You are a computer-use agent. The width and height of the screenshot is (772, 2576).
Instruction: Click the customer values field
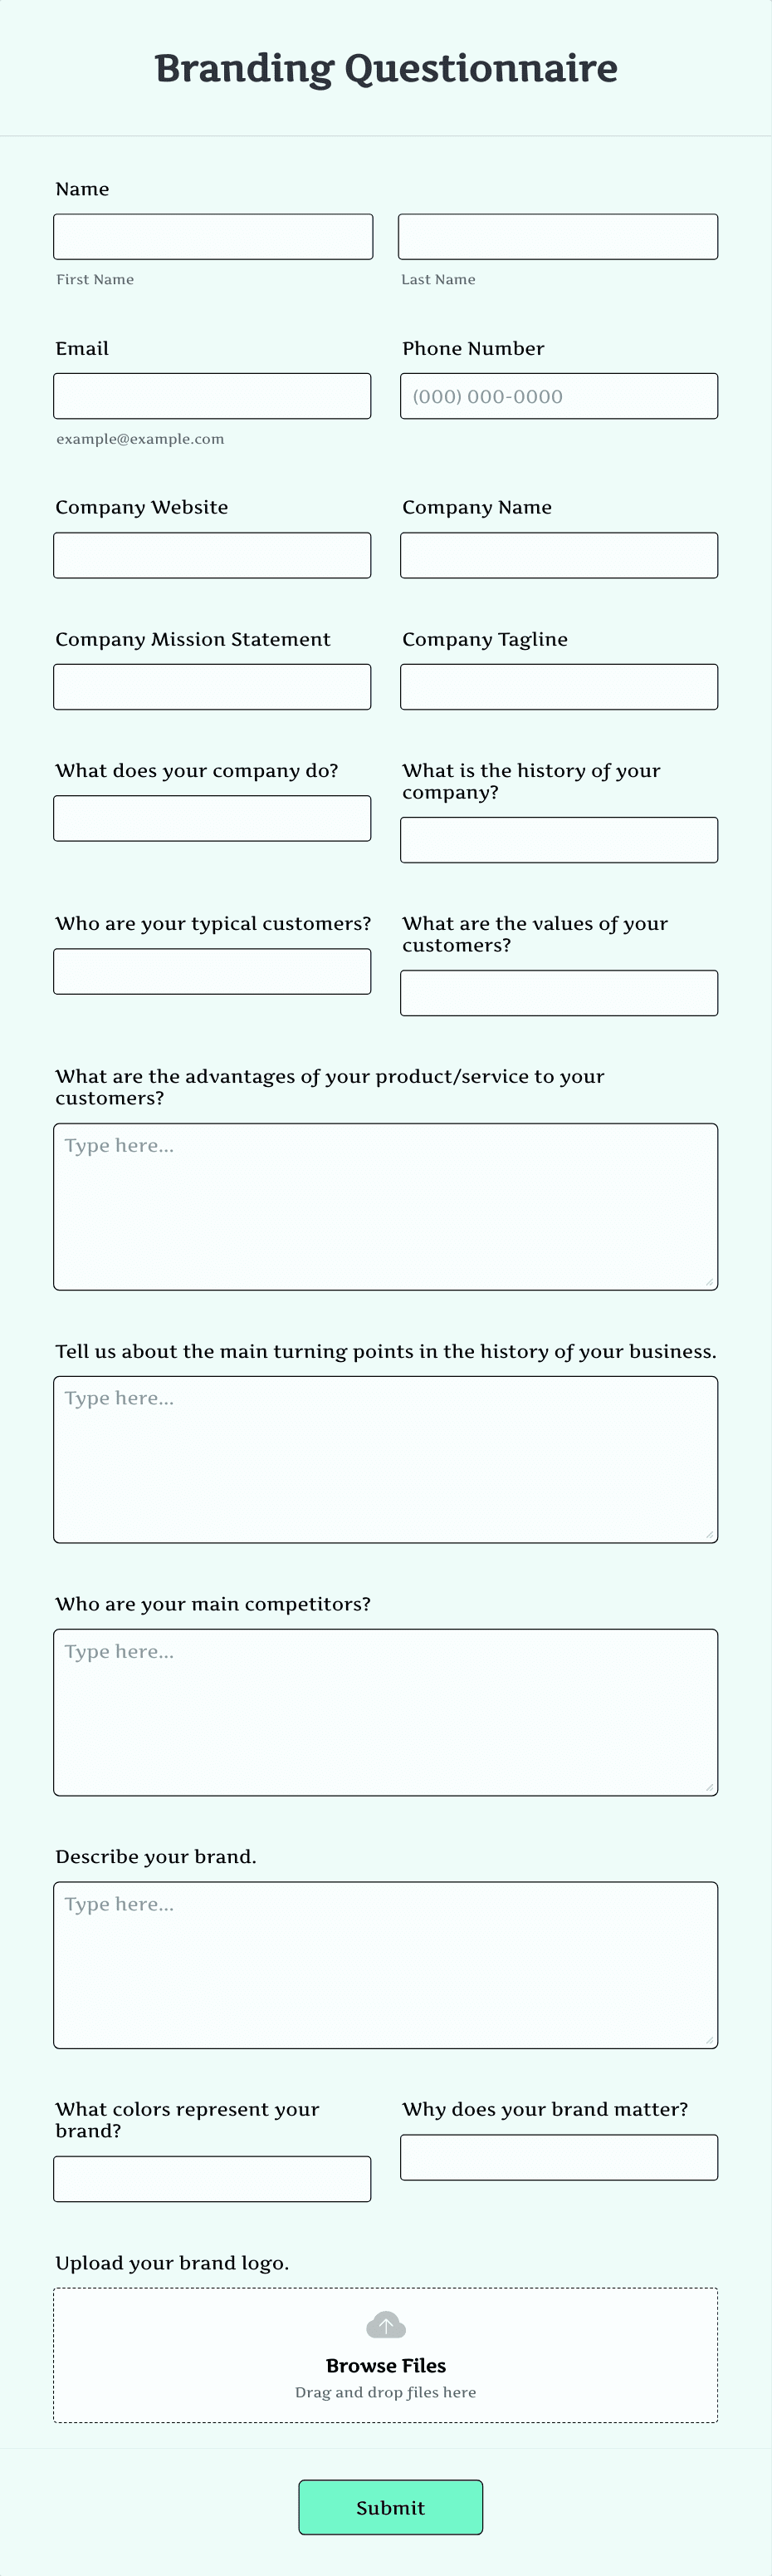559,992
